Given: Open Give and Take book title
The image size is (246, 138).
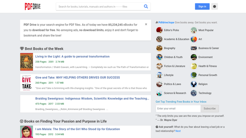Looking at the screenshot, I should (77, 78).
